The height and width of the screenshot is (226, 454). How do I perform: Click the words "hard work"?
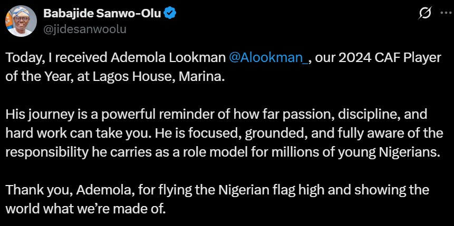33,133
